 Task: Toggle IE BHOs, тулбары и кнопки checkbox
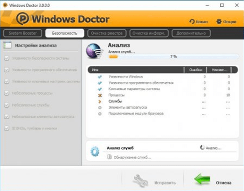[x=6, y=128]
